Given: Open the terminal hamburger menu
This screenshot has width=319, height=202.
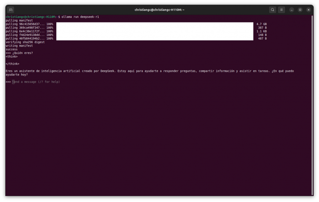Looking at the screenshot, I should click(281, 10).
